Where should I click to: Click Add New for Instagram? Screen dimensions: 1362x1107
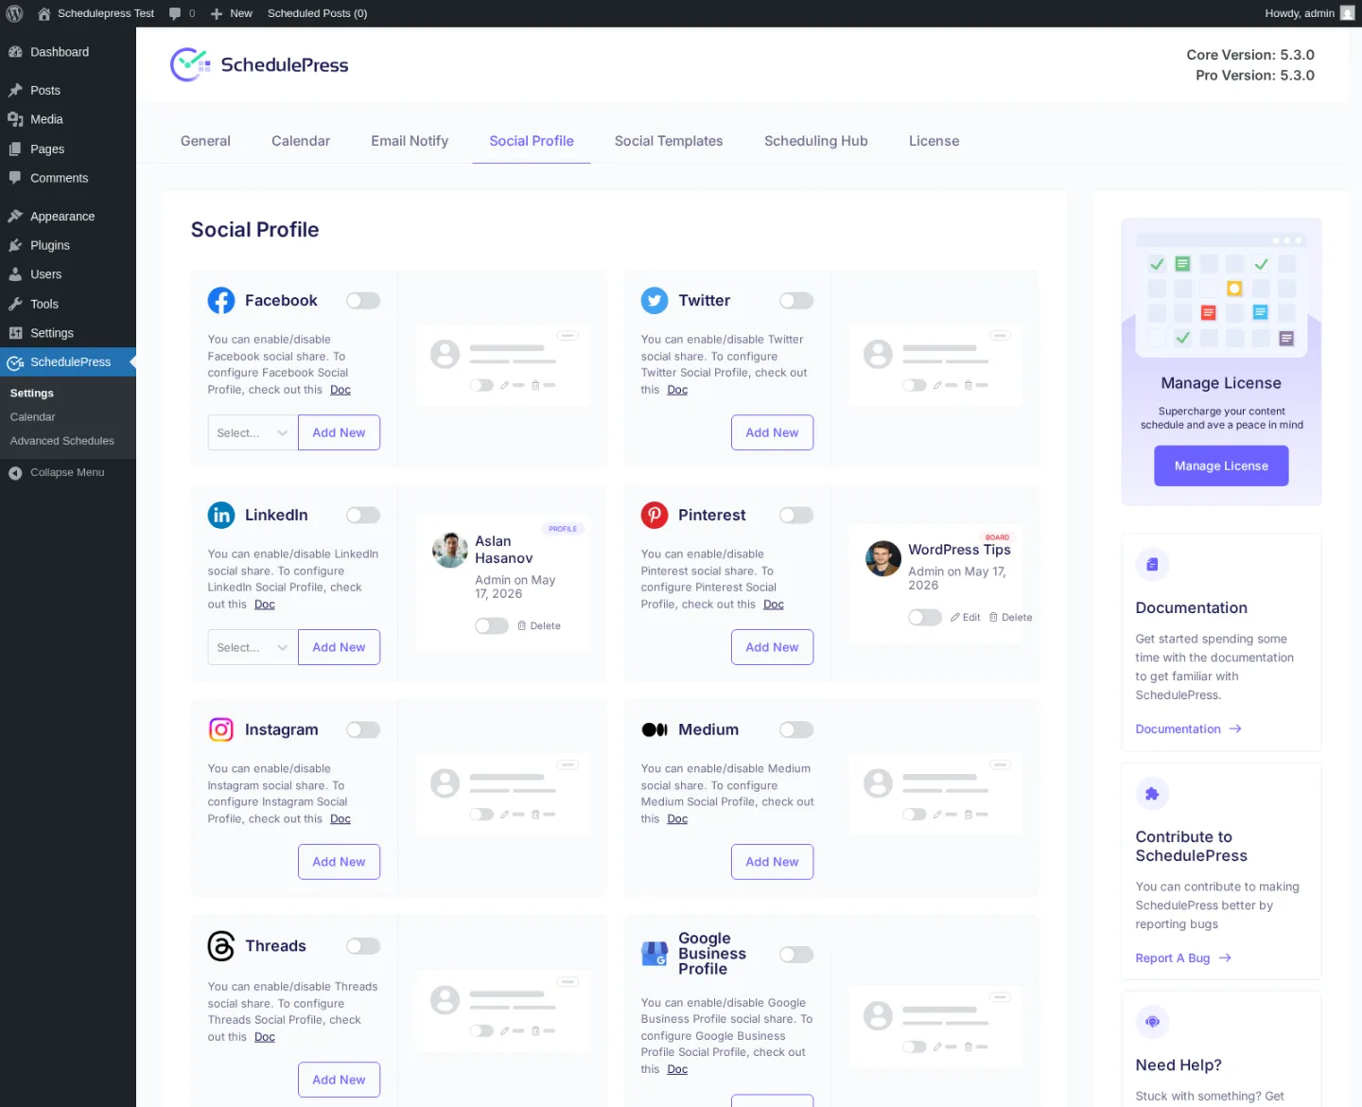(x=339, y=863)
